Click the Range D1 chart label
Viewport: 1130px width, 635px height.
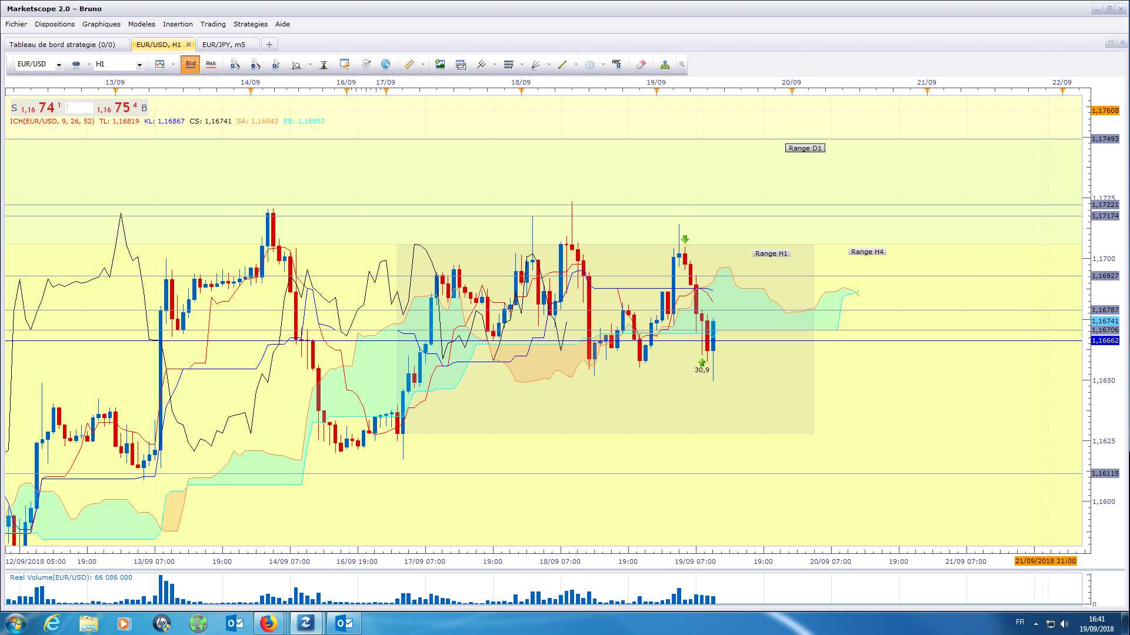(805, 148)
